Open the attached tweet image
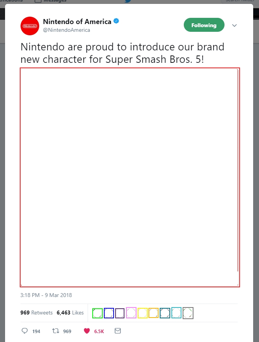 click(130, 177)
